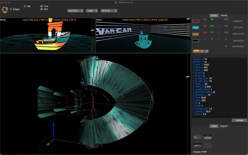248x155 pixels.
Task: Switch to the Color tab
Action: [x=214, y=15]
